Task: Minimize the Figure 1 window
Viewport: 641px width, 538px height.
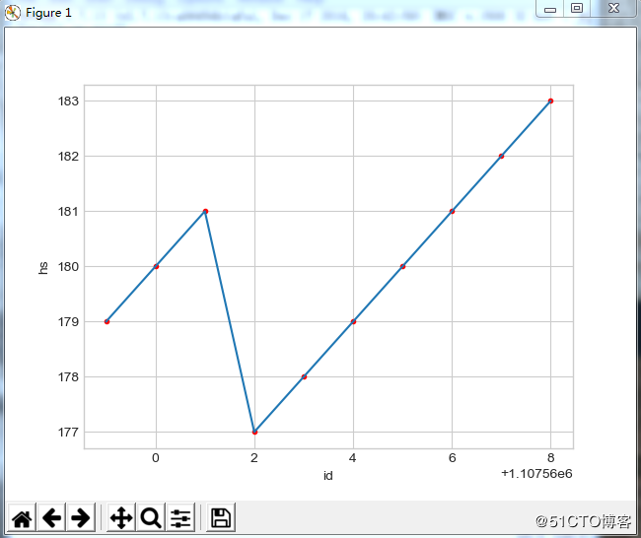Action: point(550,9)
